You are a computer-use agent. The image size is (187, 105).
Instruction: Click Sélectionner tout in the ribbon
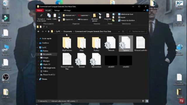(125, 14)
